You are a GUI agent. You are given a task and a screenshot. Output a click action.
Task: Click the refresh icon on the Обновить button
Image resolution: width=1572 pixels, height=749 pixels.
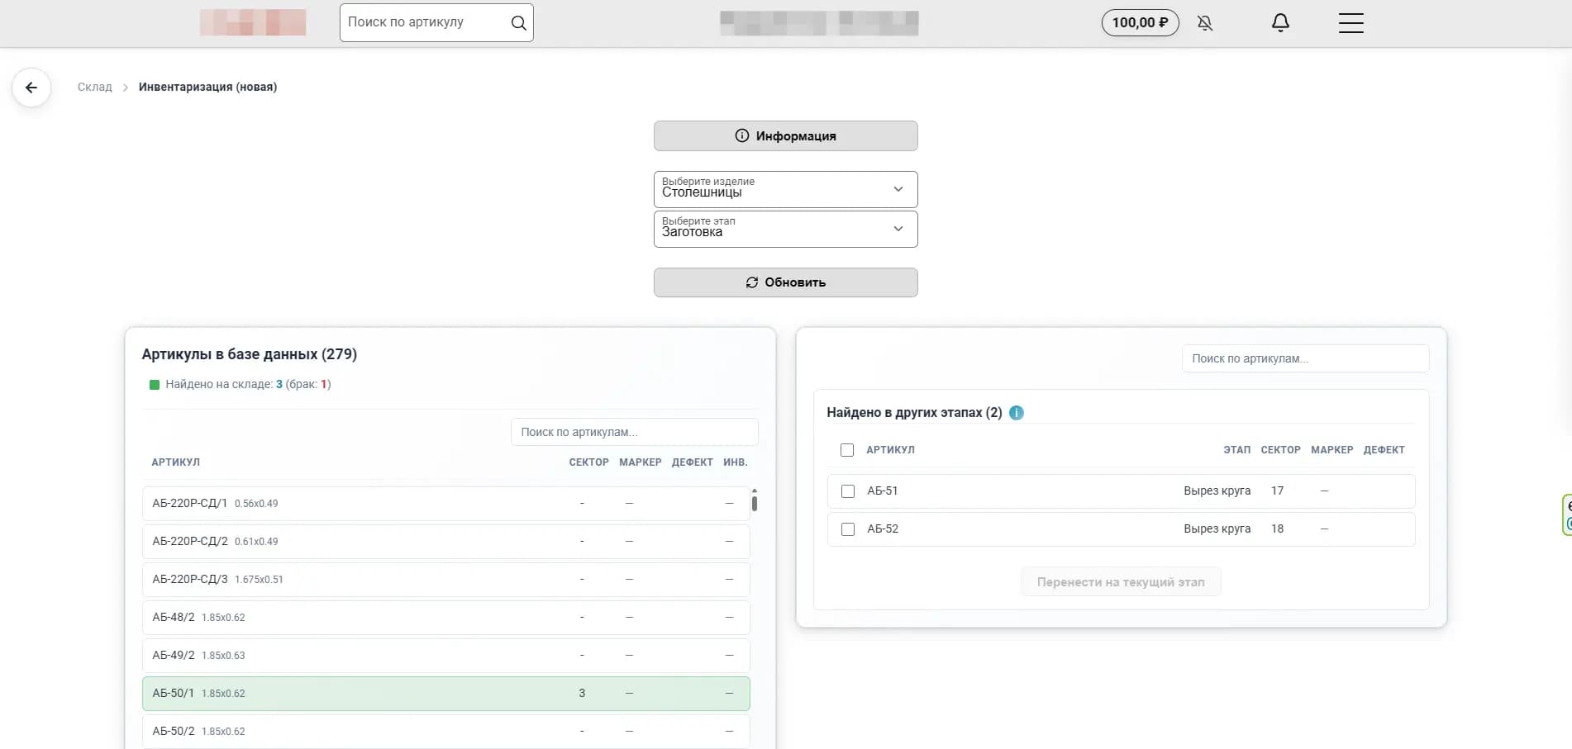[752, 282]
